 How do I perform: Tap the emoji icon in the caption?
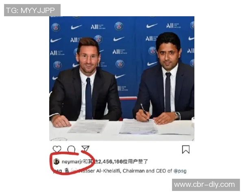click(67, 171)
